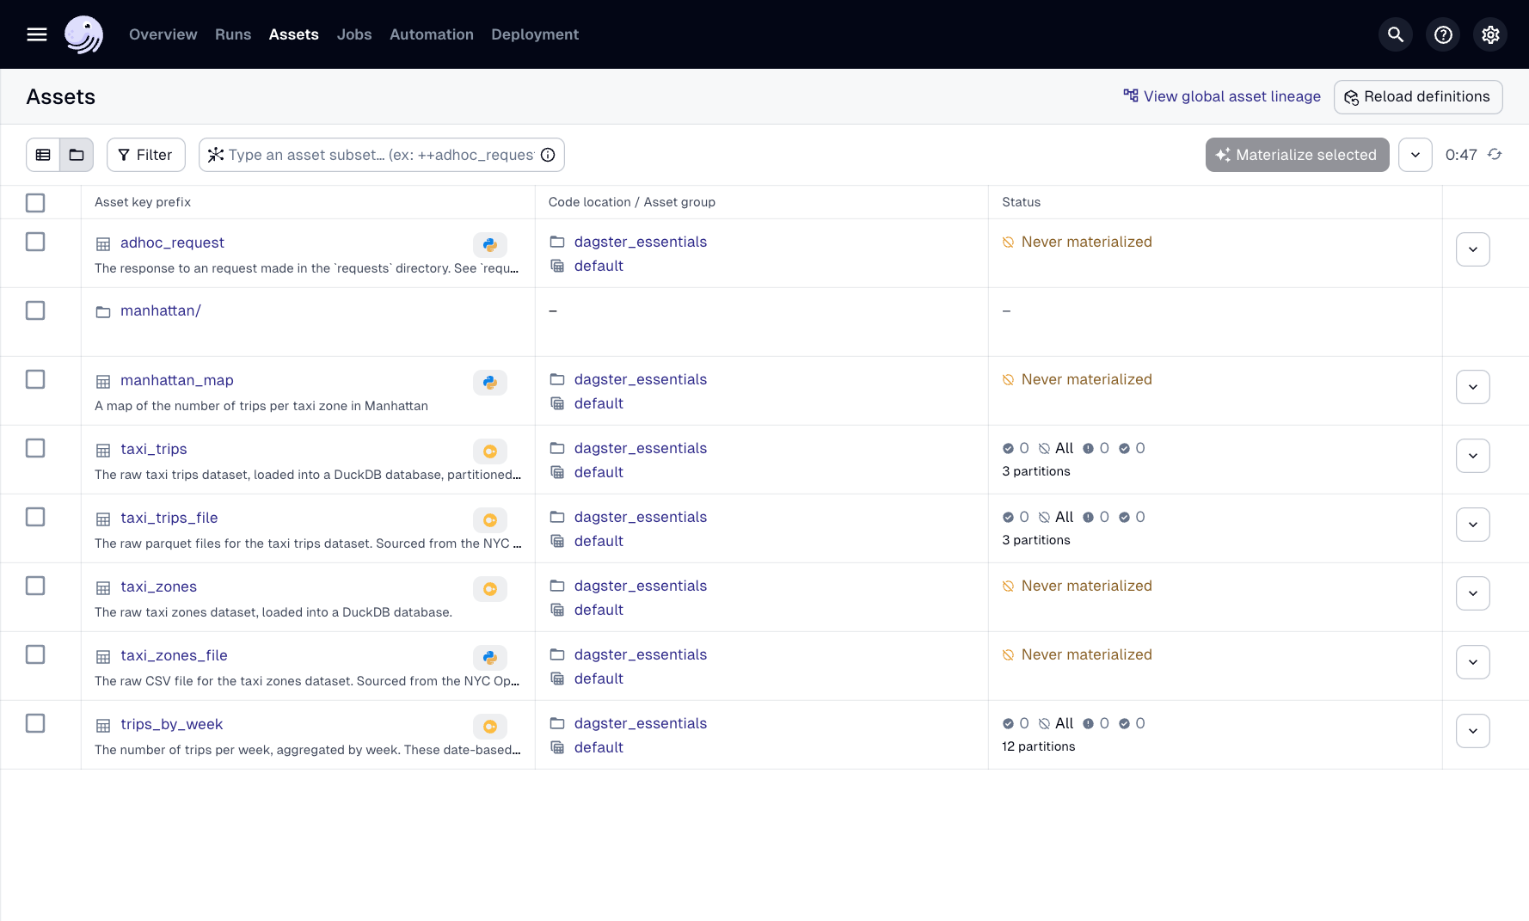
Task: Click the orange compute icon on taxi_trips
Action: (x=489, y=451)
